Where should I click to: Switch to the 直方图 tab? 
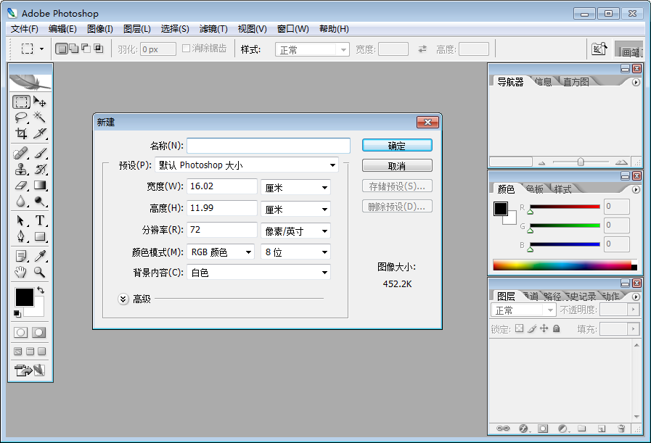point(576,82)
